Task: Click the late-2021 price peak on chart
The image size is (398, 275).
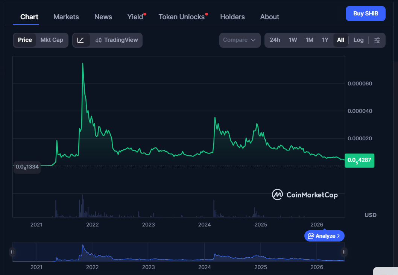Action: coord(82,63)
